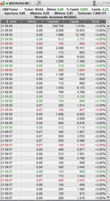
Task: Click the scrollbar down arrow
Action: tap(108, 197)
